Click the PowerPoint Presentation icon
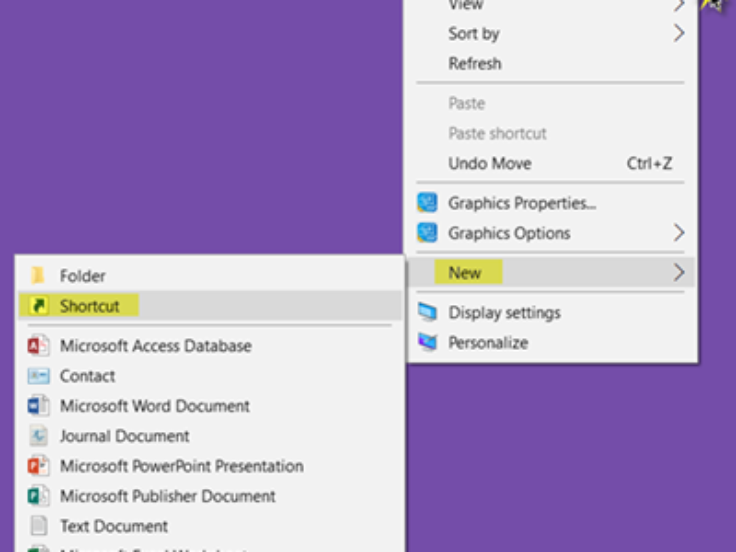The width and height of the screenshot is (736, 552). [38, 466]
